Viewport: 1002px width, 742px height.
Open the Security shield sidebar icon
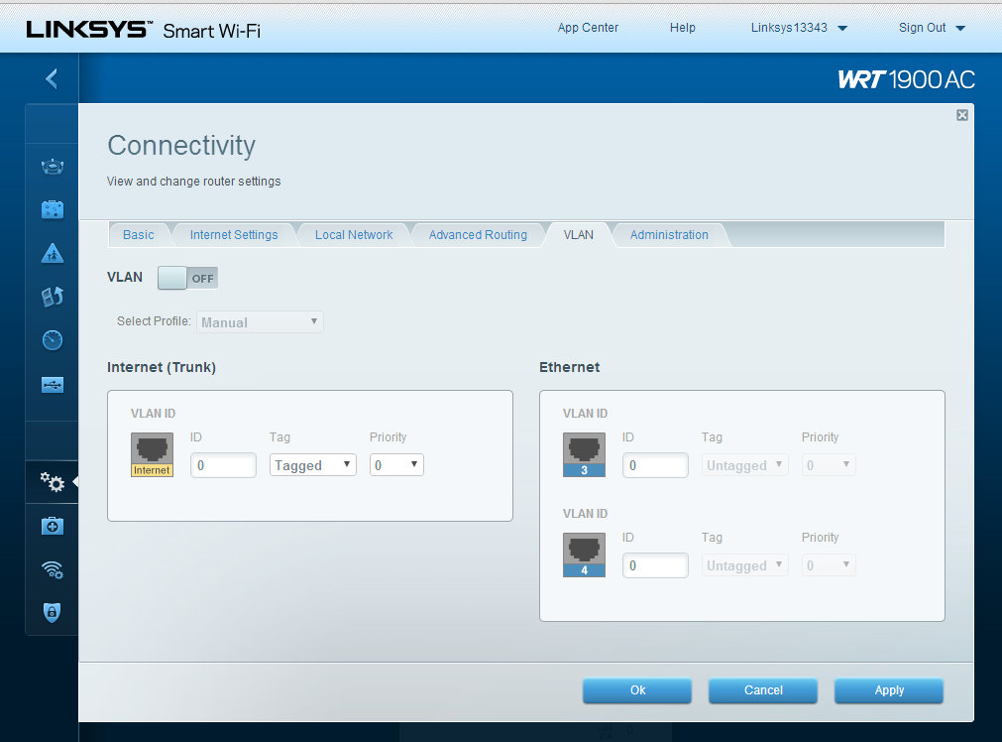point(53,612)
